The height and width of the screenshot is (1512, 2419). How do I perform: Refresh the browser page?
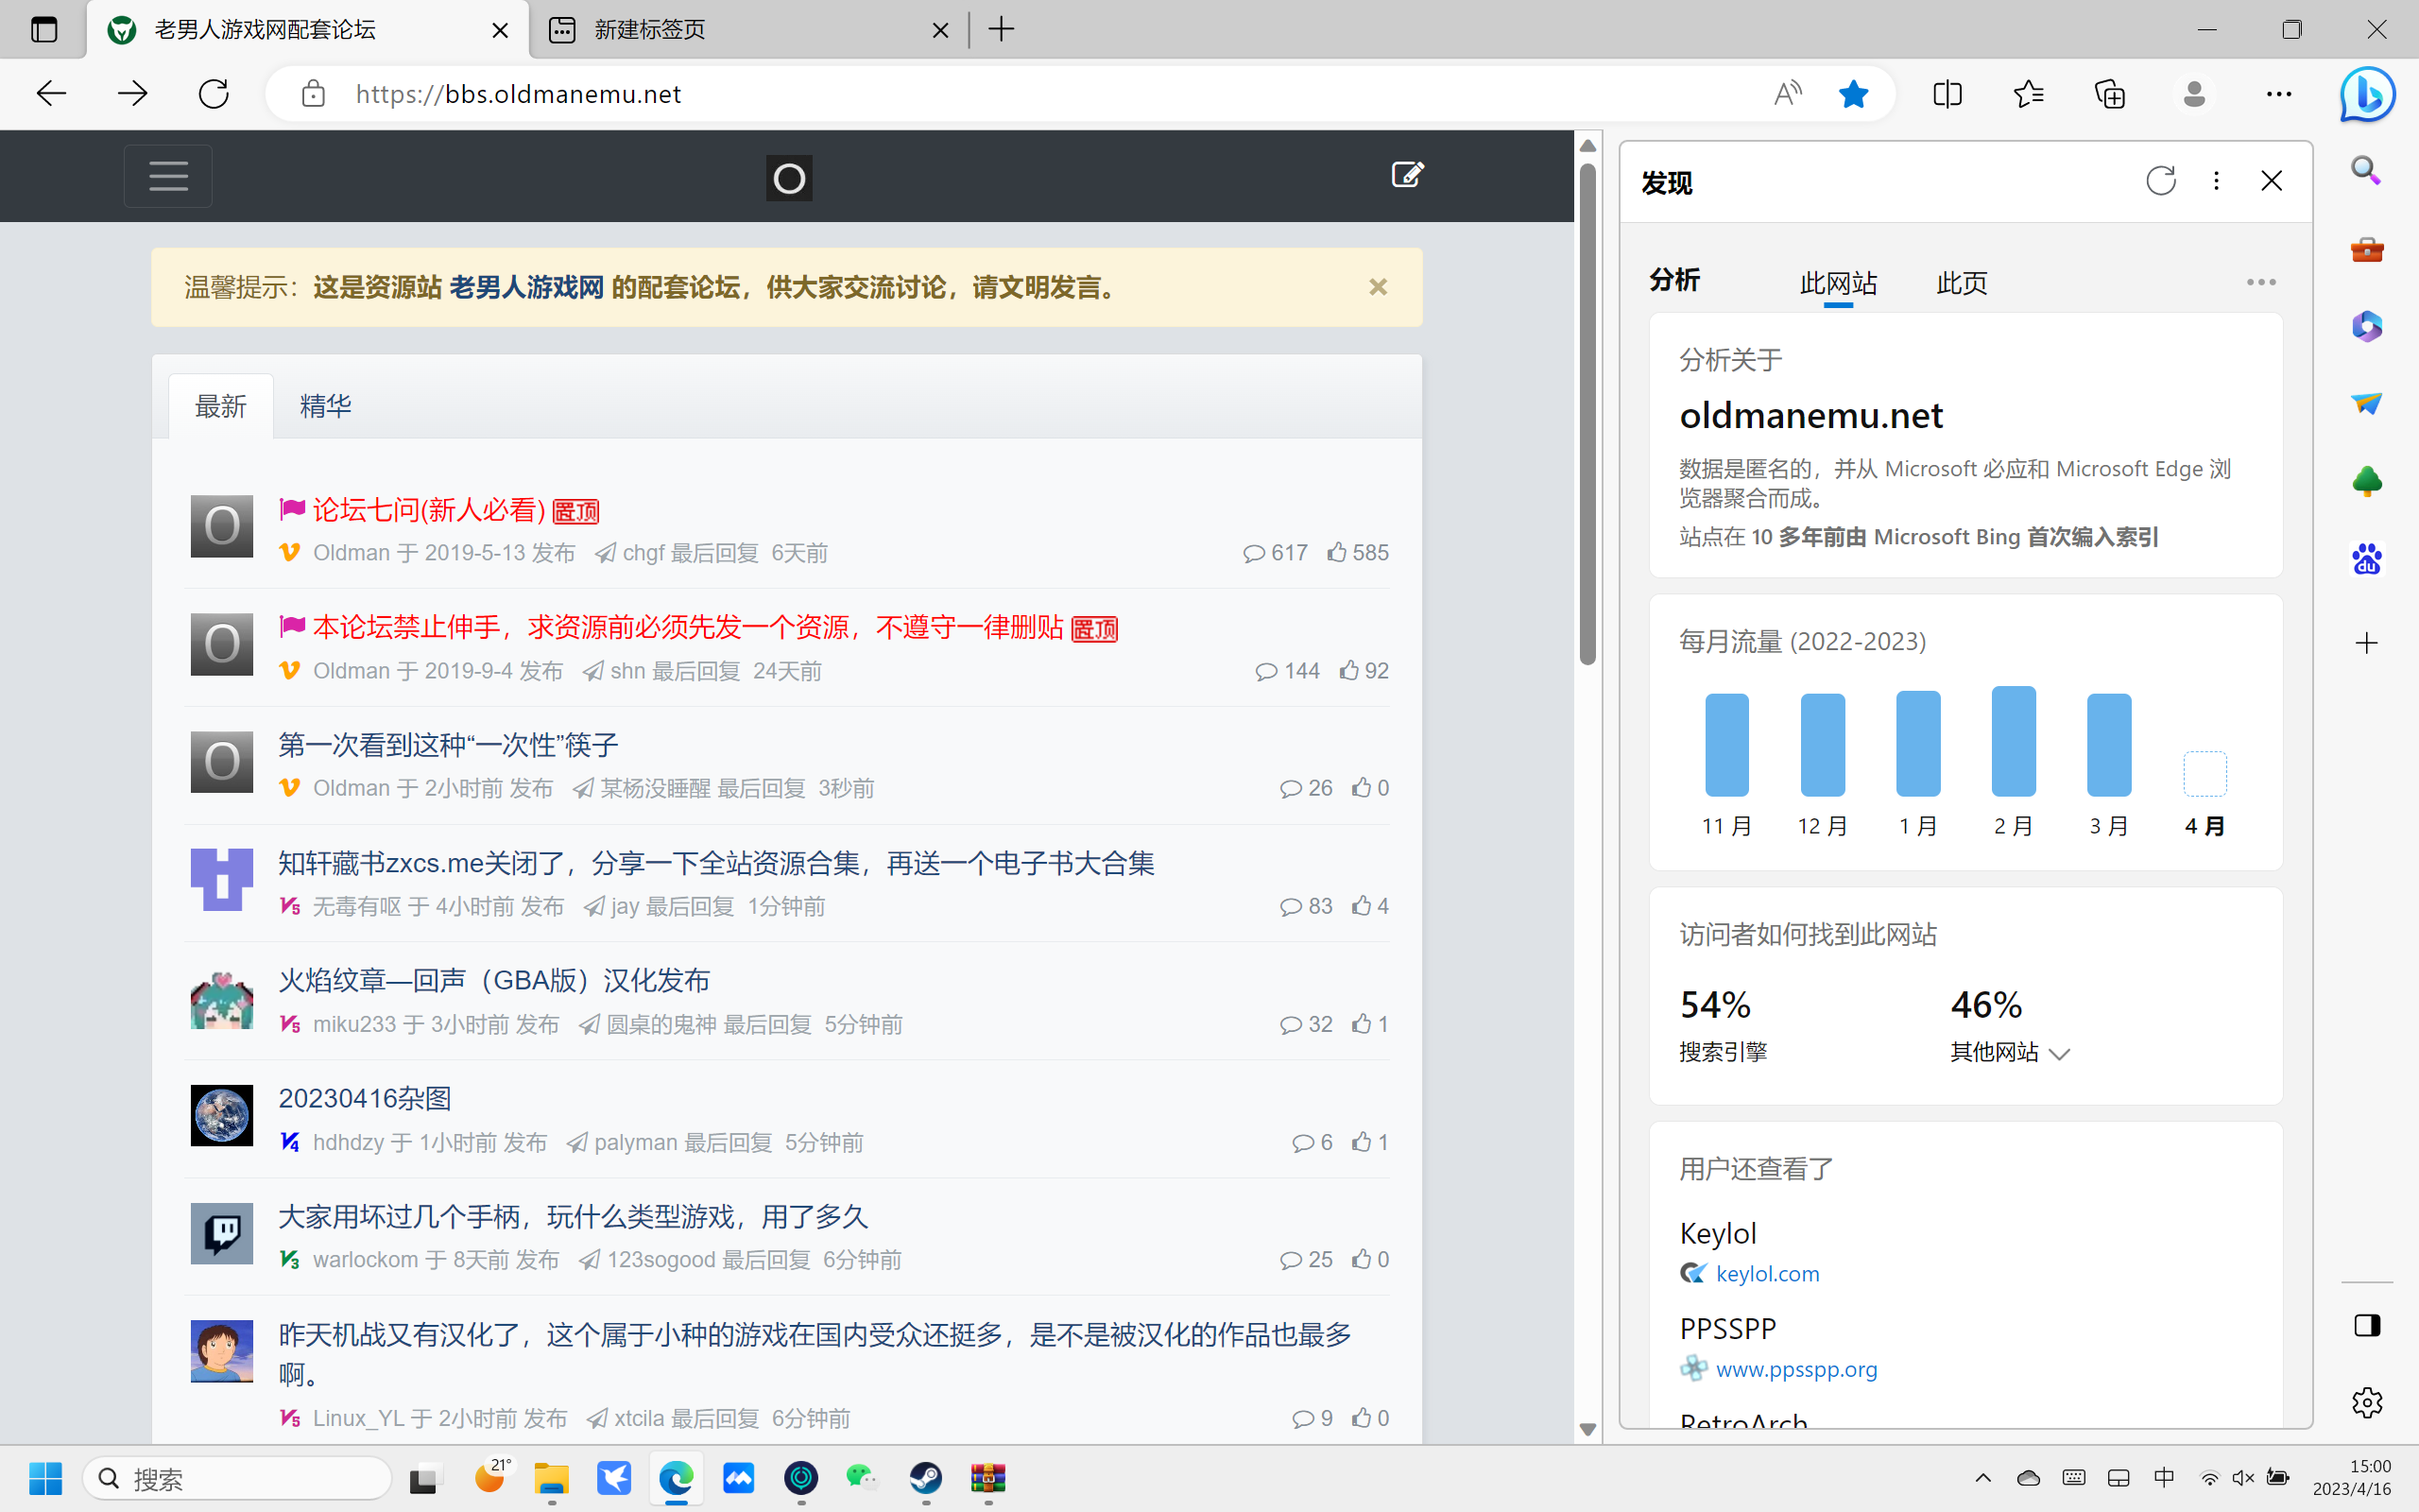[x=213, y=94]
